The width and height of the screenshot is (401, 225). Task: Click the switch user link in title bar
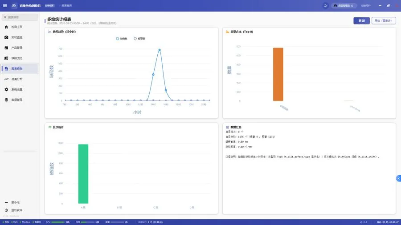(x=366, y=6)
